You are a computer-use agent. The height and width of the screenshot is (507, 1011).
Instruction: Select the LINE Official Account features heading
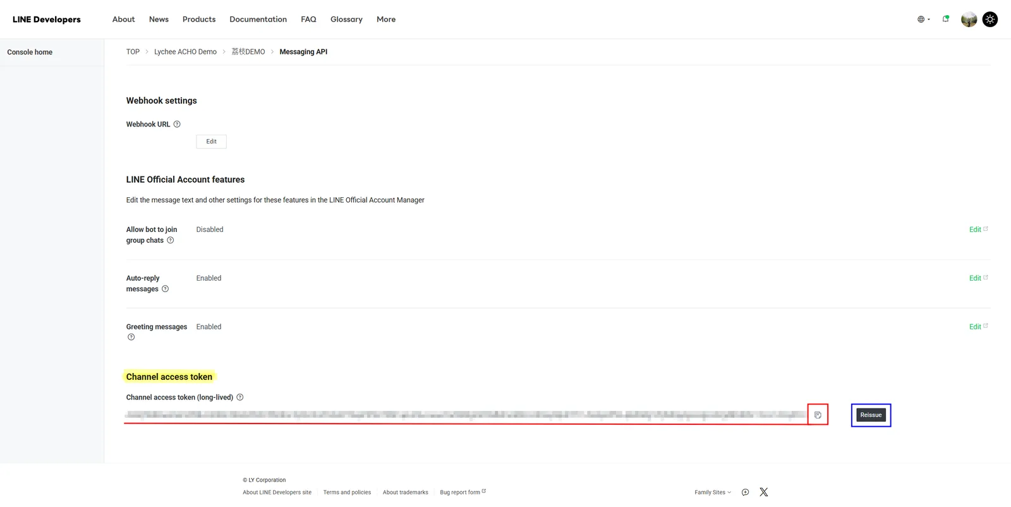185,180
